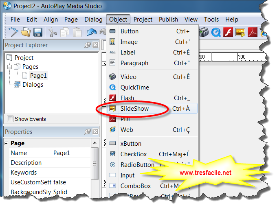Close the Project Explorer panel
Image resolution: width=277 pixels, height=210 pixels.
pos(95,45)
